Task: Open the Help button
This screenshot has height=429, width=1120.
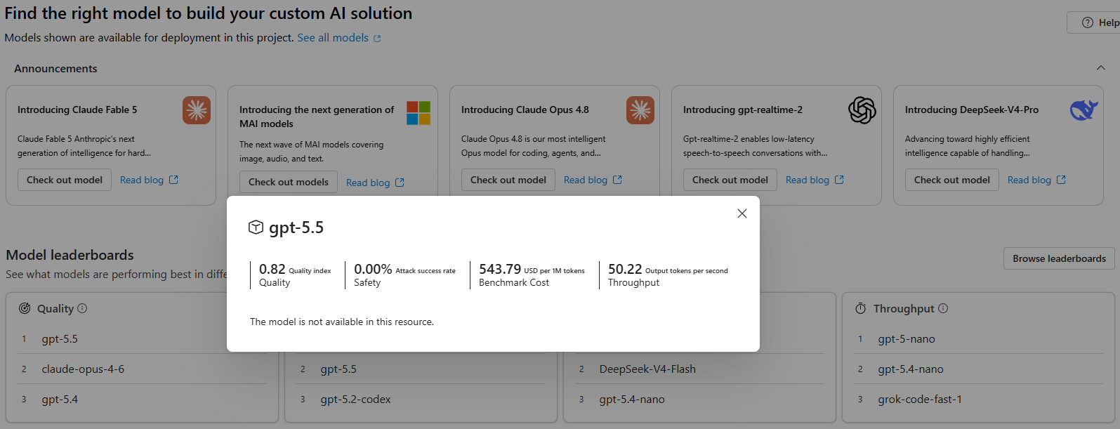Action: [x=1095, y=22]
